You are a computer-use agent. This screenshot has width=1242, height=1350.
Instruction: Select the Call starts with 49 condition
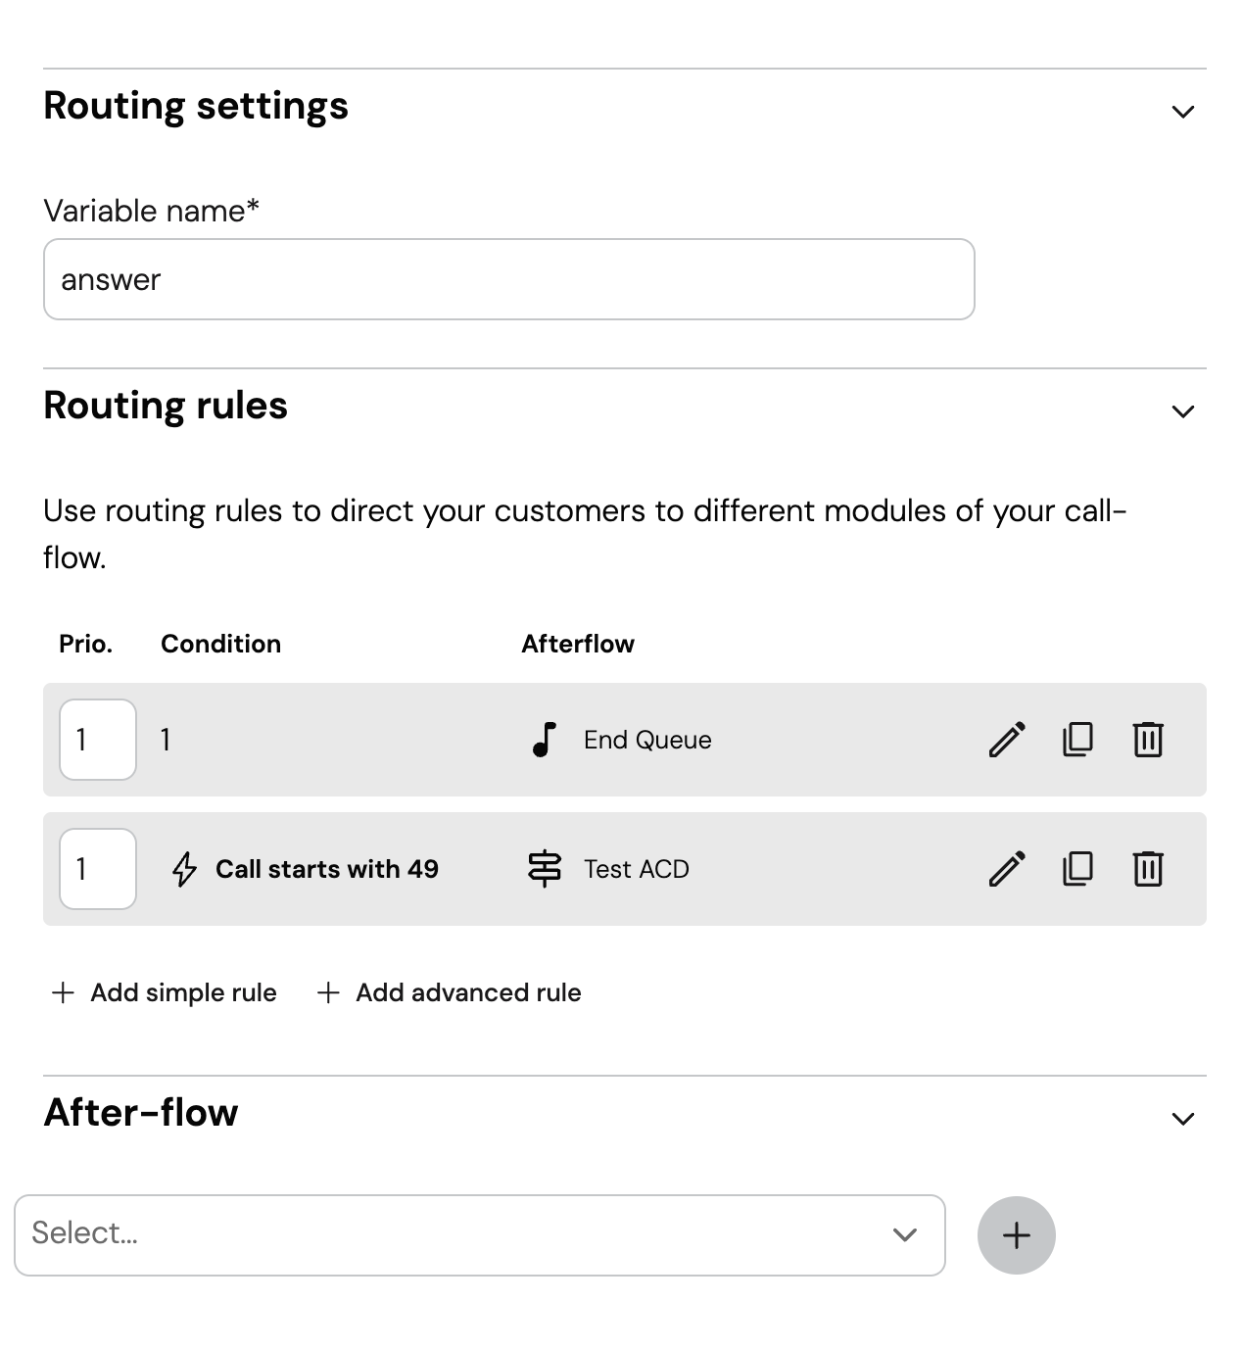(326, 869)
